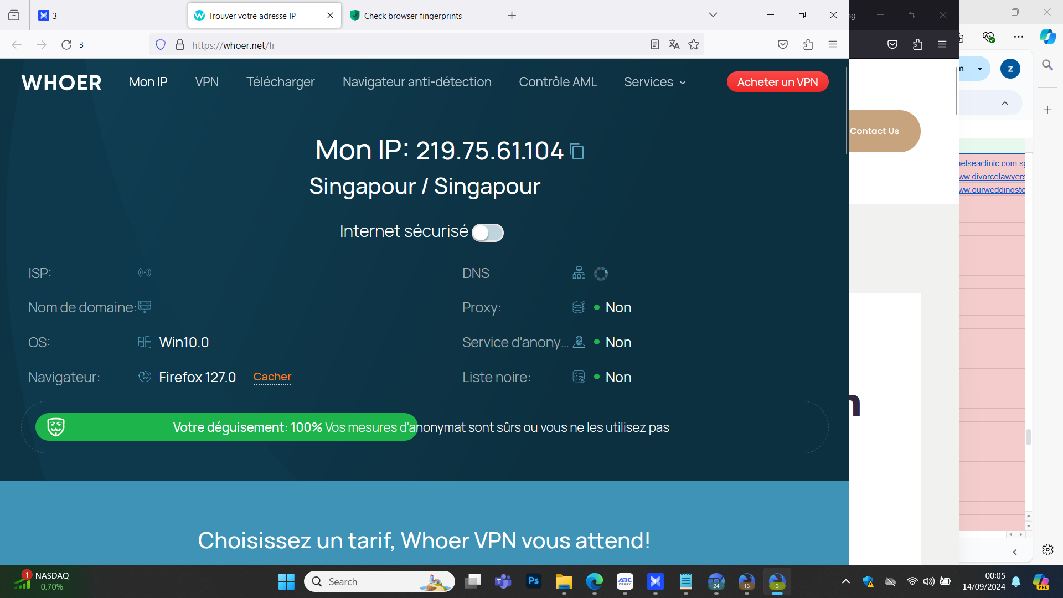Open the dropdown arrow beside the Z avatar
The width and height of the screenshot is (1063, 598).
tap(980, 69)
